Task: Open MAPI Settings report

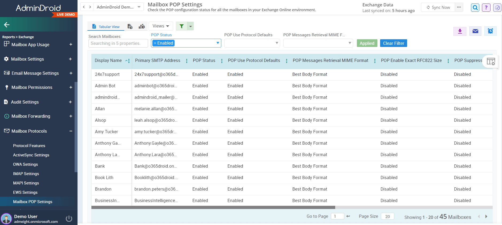Action: coord(26,183)
